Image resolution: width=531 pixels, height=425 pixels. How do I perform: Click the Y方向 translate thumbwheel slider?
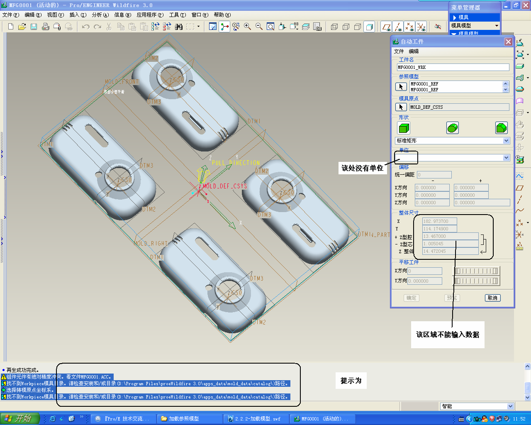477,281
